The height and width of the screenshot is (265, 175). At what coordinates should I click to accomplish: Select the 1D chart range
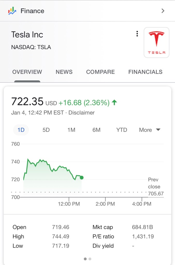point(21,130)
